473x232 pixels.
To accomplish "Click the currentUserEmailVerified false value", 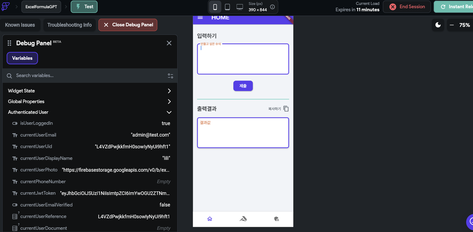I will [165, 205].
